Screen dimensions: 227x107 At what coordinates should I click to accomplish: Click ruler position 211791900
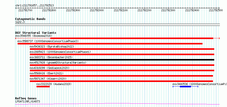[x=73, y=10]
